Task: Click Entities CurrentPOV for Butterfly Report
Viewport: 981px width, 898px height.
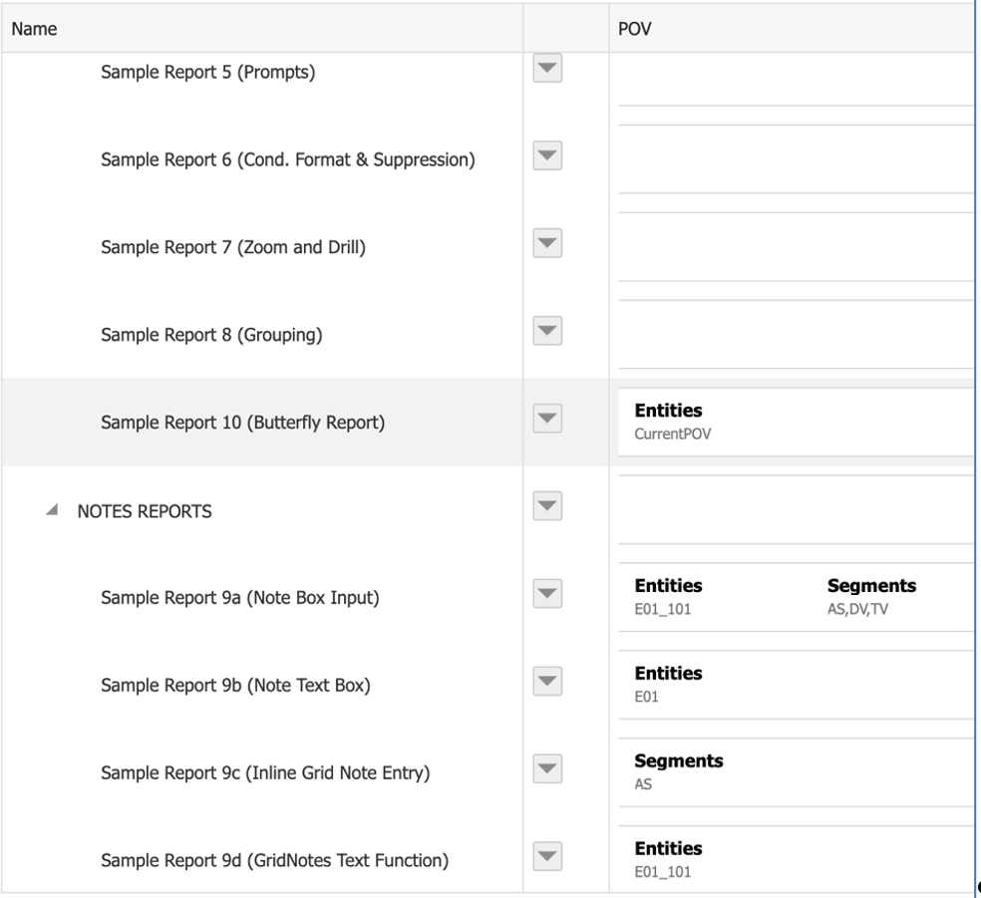Action: point(668,422)
